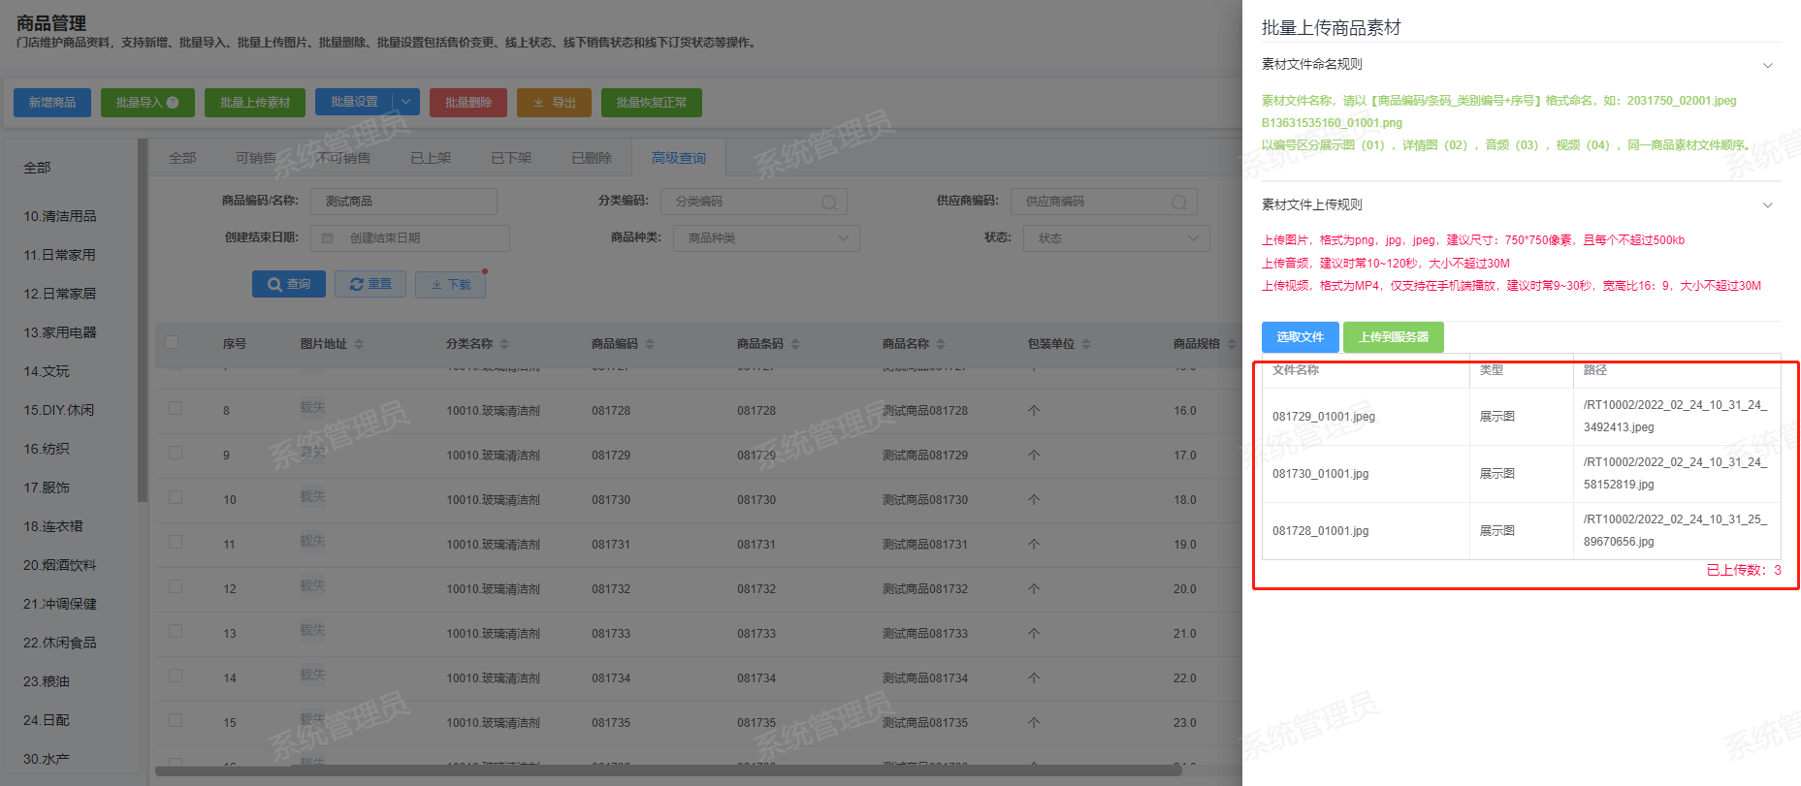Sort by 商品编码 column arrows
Viewport: 1801px width, 786px height.
pos(650,344)
